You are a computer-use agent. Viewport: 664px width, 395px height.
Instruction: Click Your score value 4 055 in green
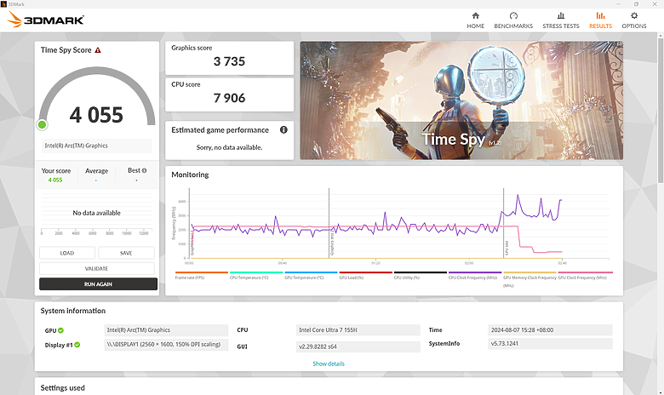55,180
